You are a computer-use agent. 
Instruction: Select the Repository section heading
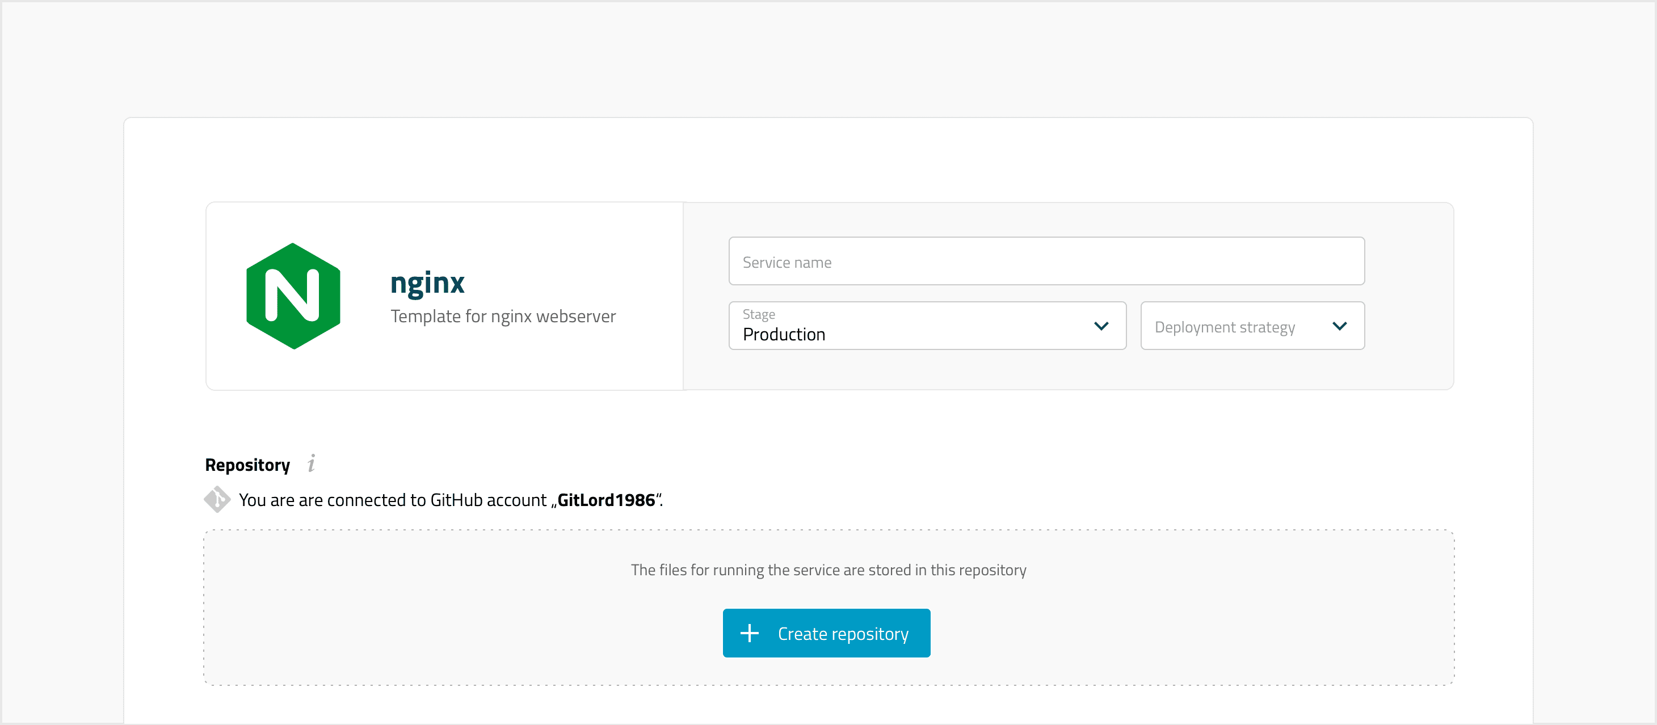pos(247,465)
